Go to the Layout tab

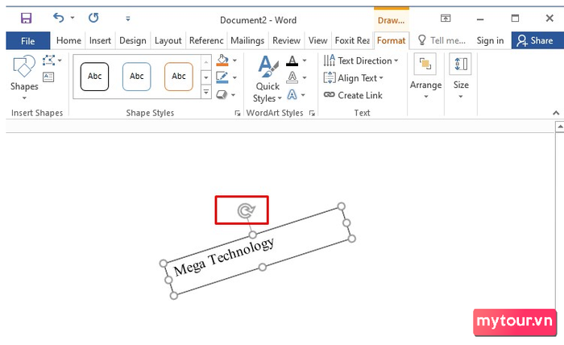pyautogui.click(x=168, y=40)
